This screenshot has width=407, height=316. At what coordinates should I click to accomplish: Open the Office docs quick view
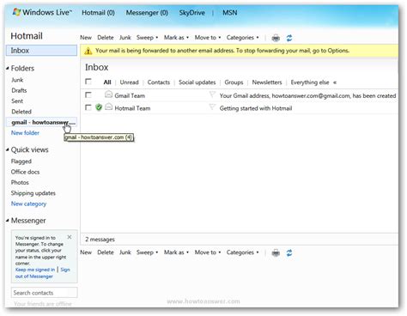[25, 172]
